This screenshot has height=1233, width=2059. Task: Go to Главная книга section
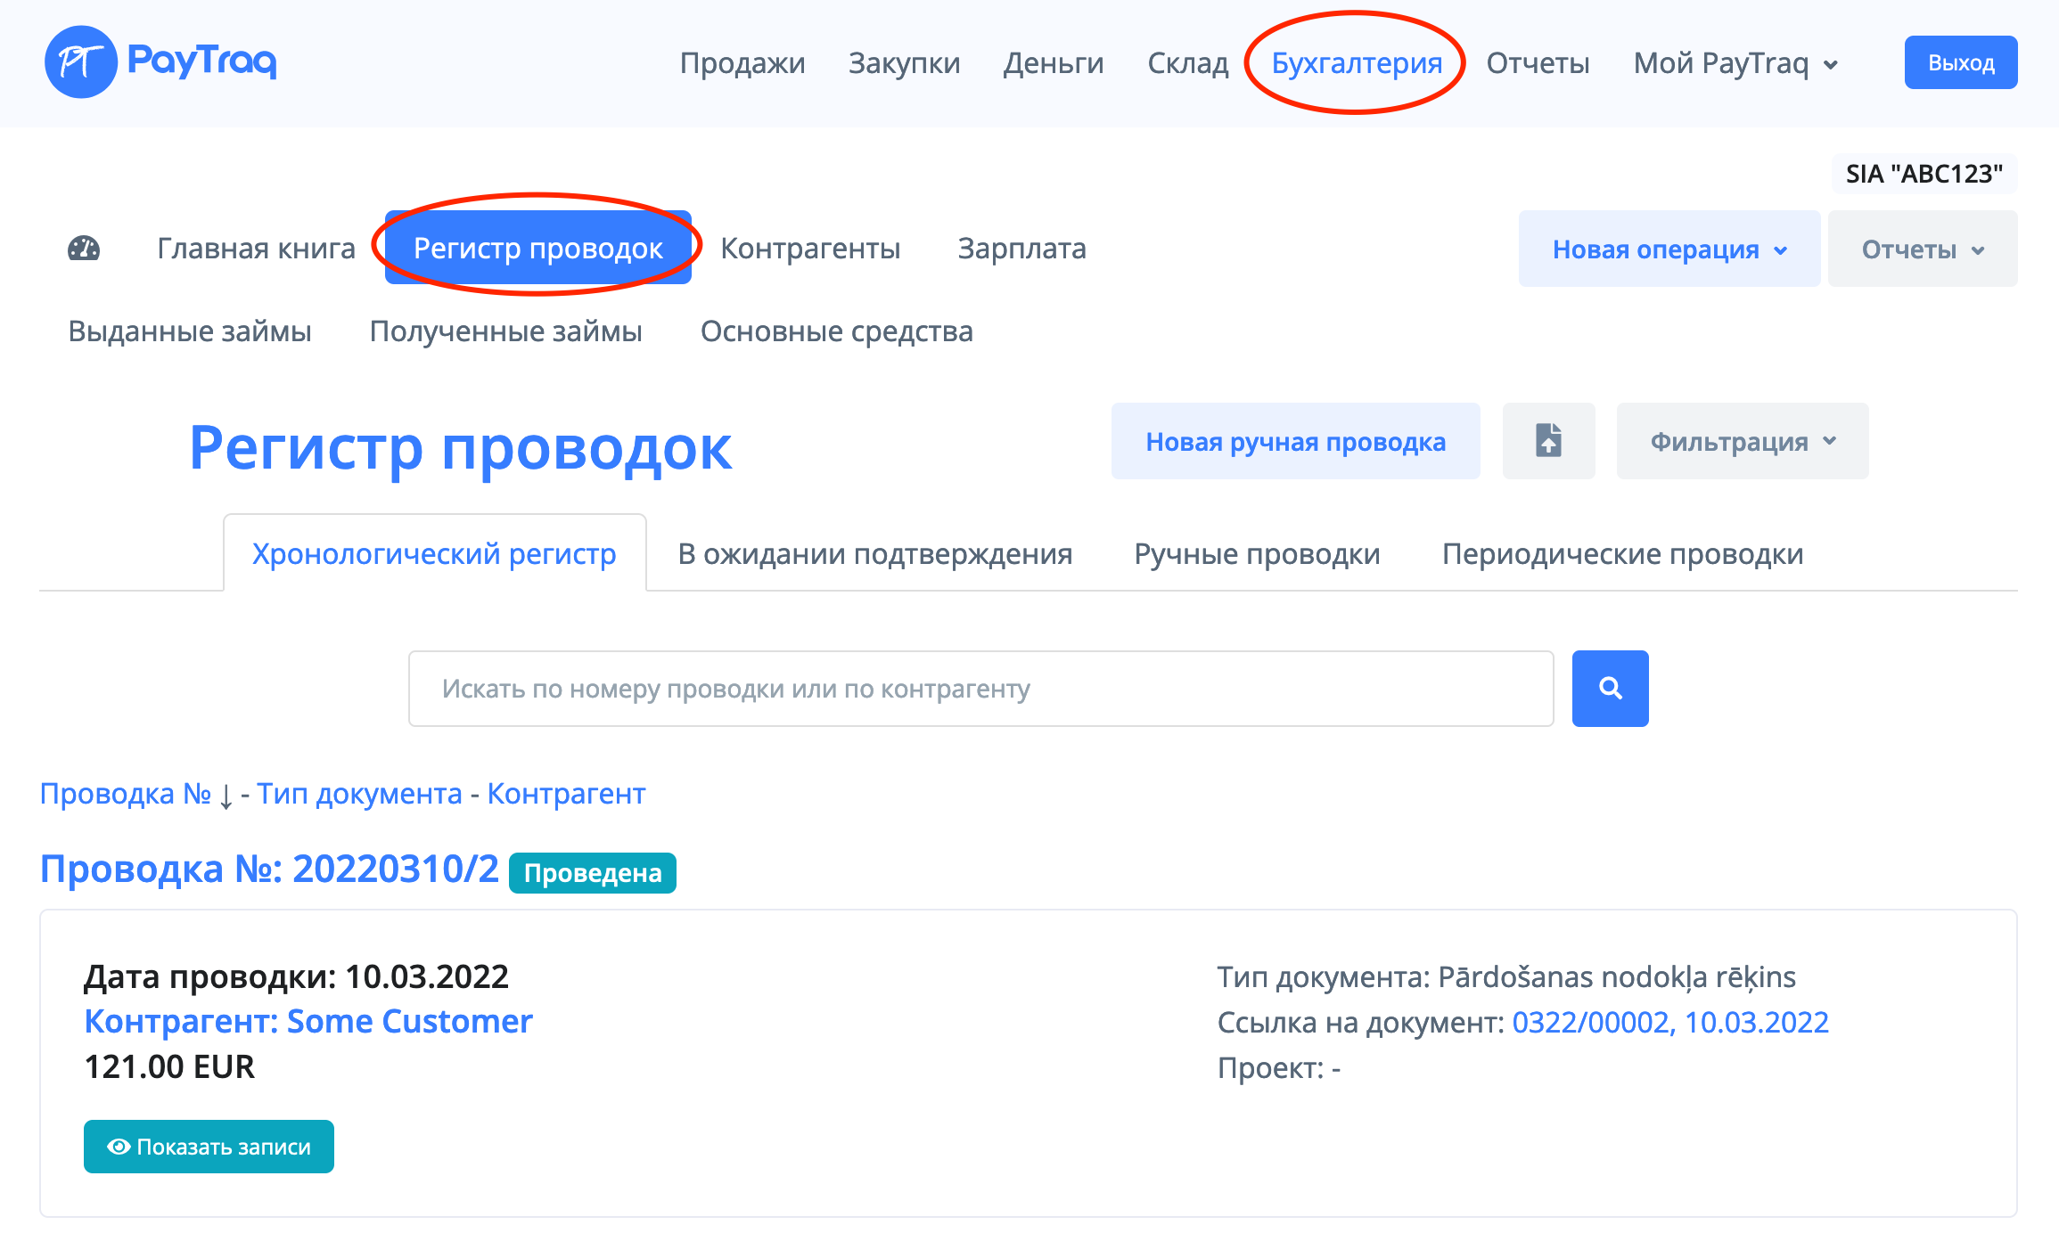(x=256, y=249)
